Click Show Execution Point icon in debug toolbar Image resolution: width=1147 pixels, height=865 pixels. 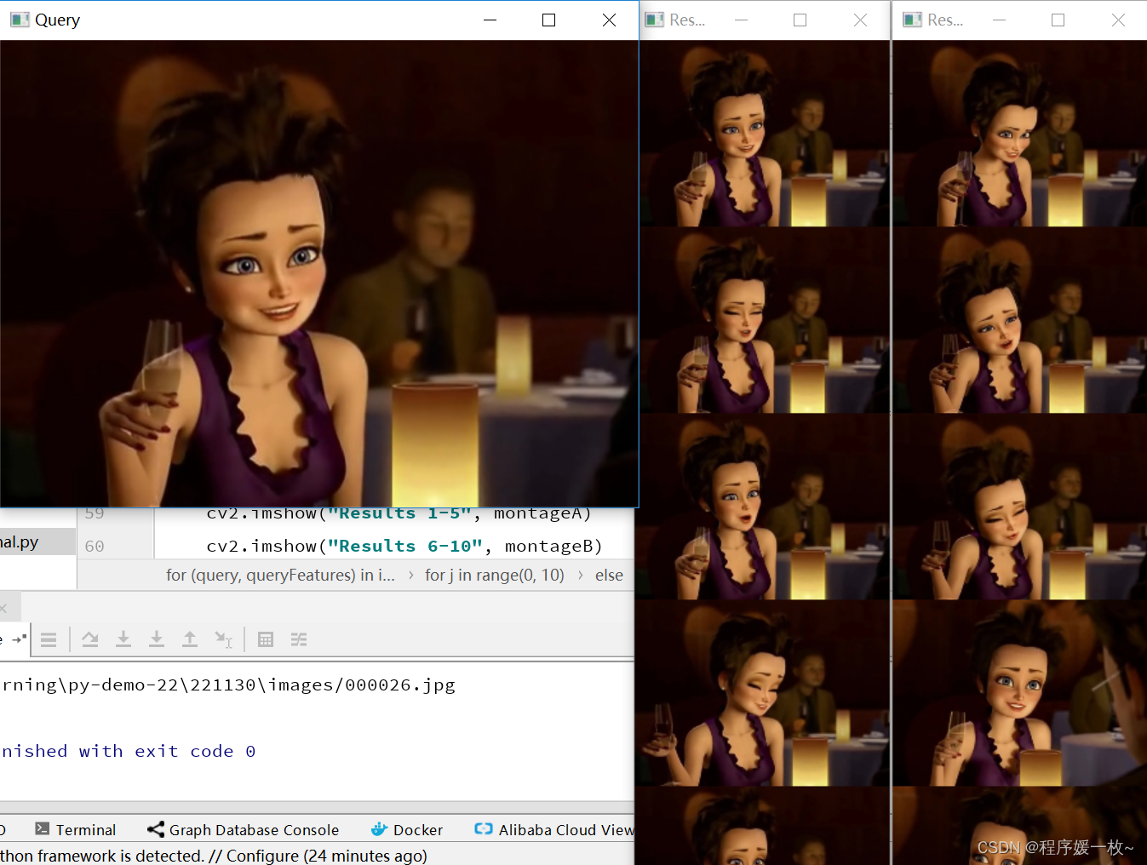pyautogui.click(x=49, y=639)
